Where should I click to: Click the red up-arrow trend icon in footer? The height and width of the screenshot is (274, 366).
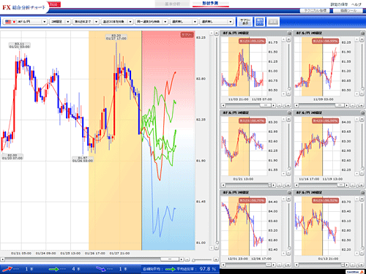pyautogui.click(x=7, y=269)
